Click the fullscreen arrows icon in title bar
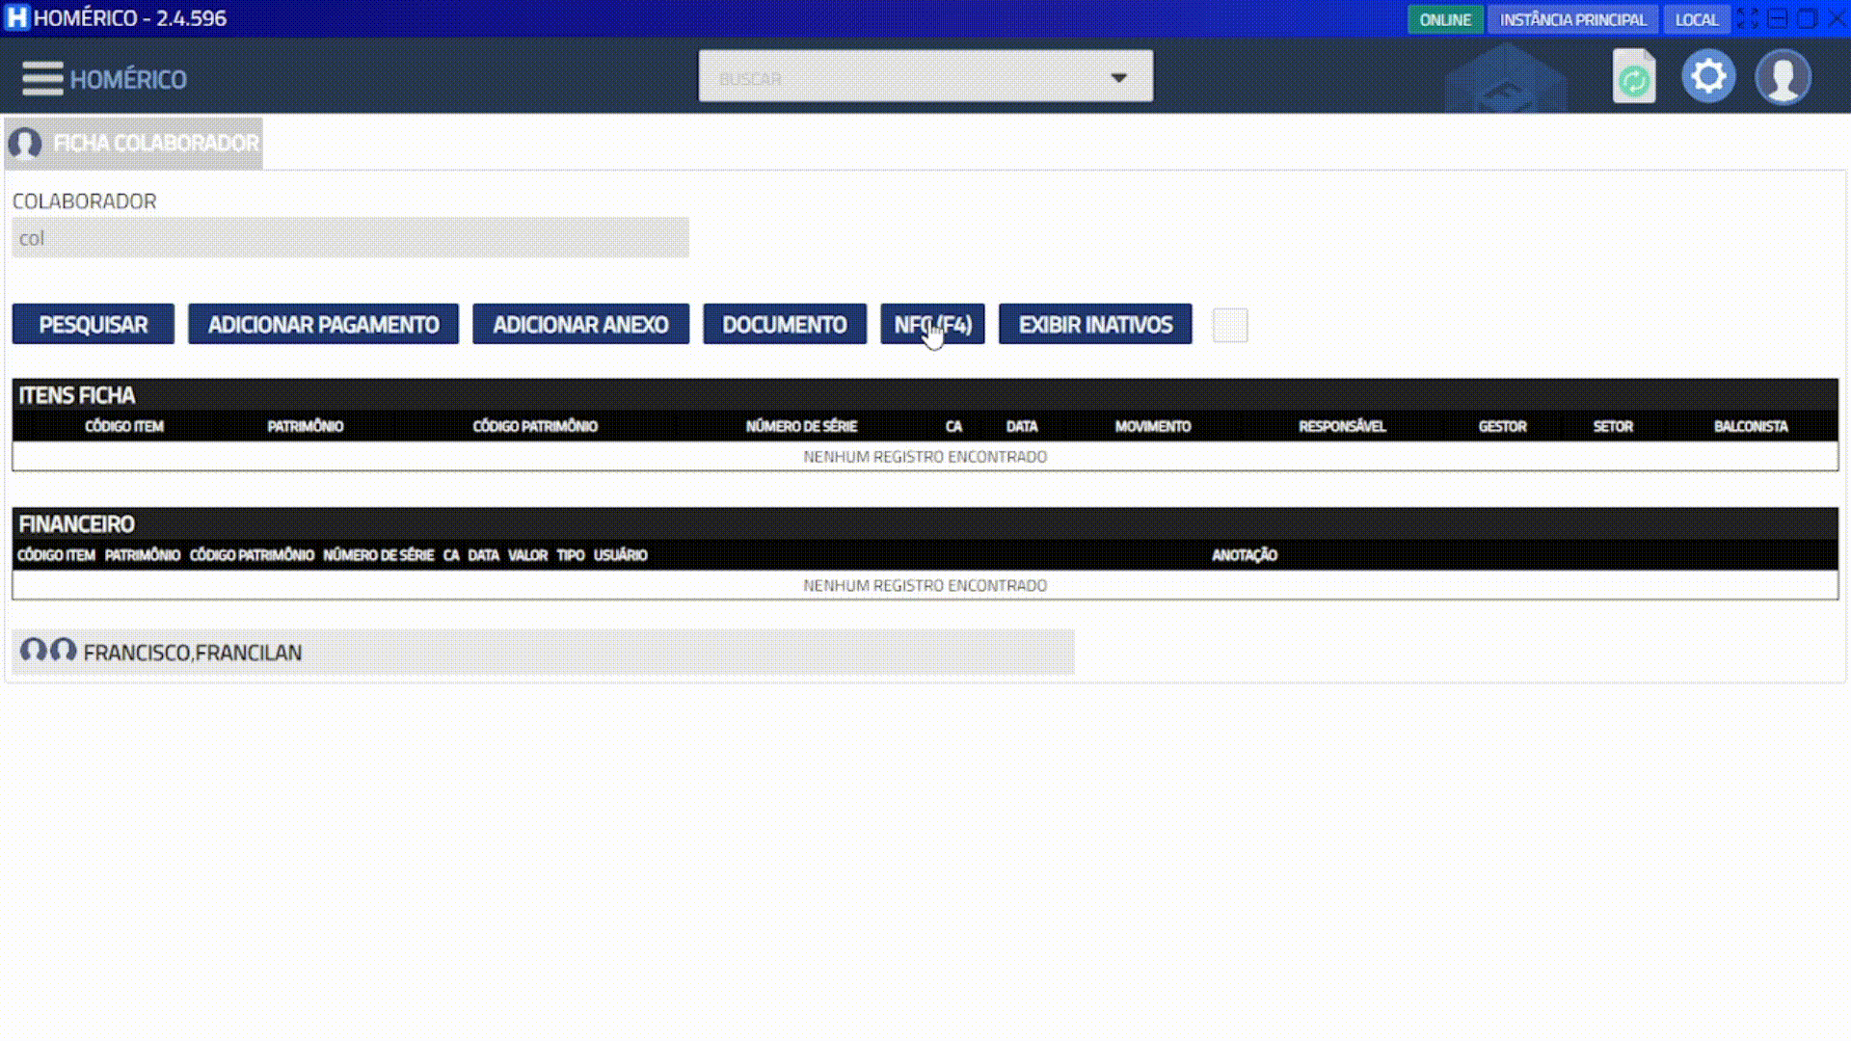 coord(1747,18)
